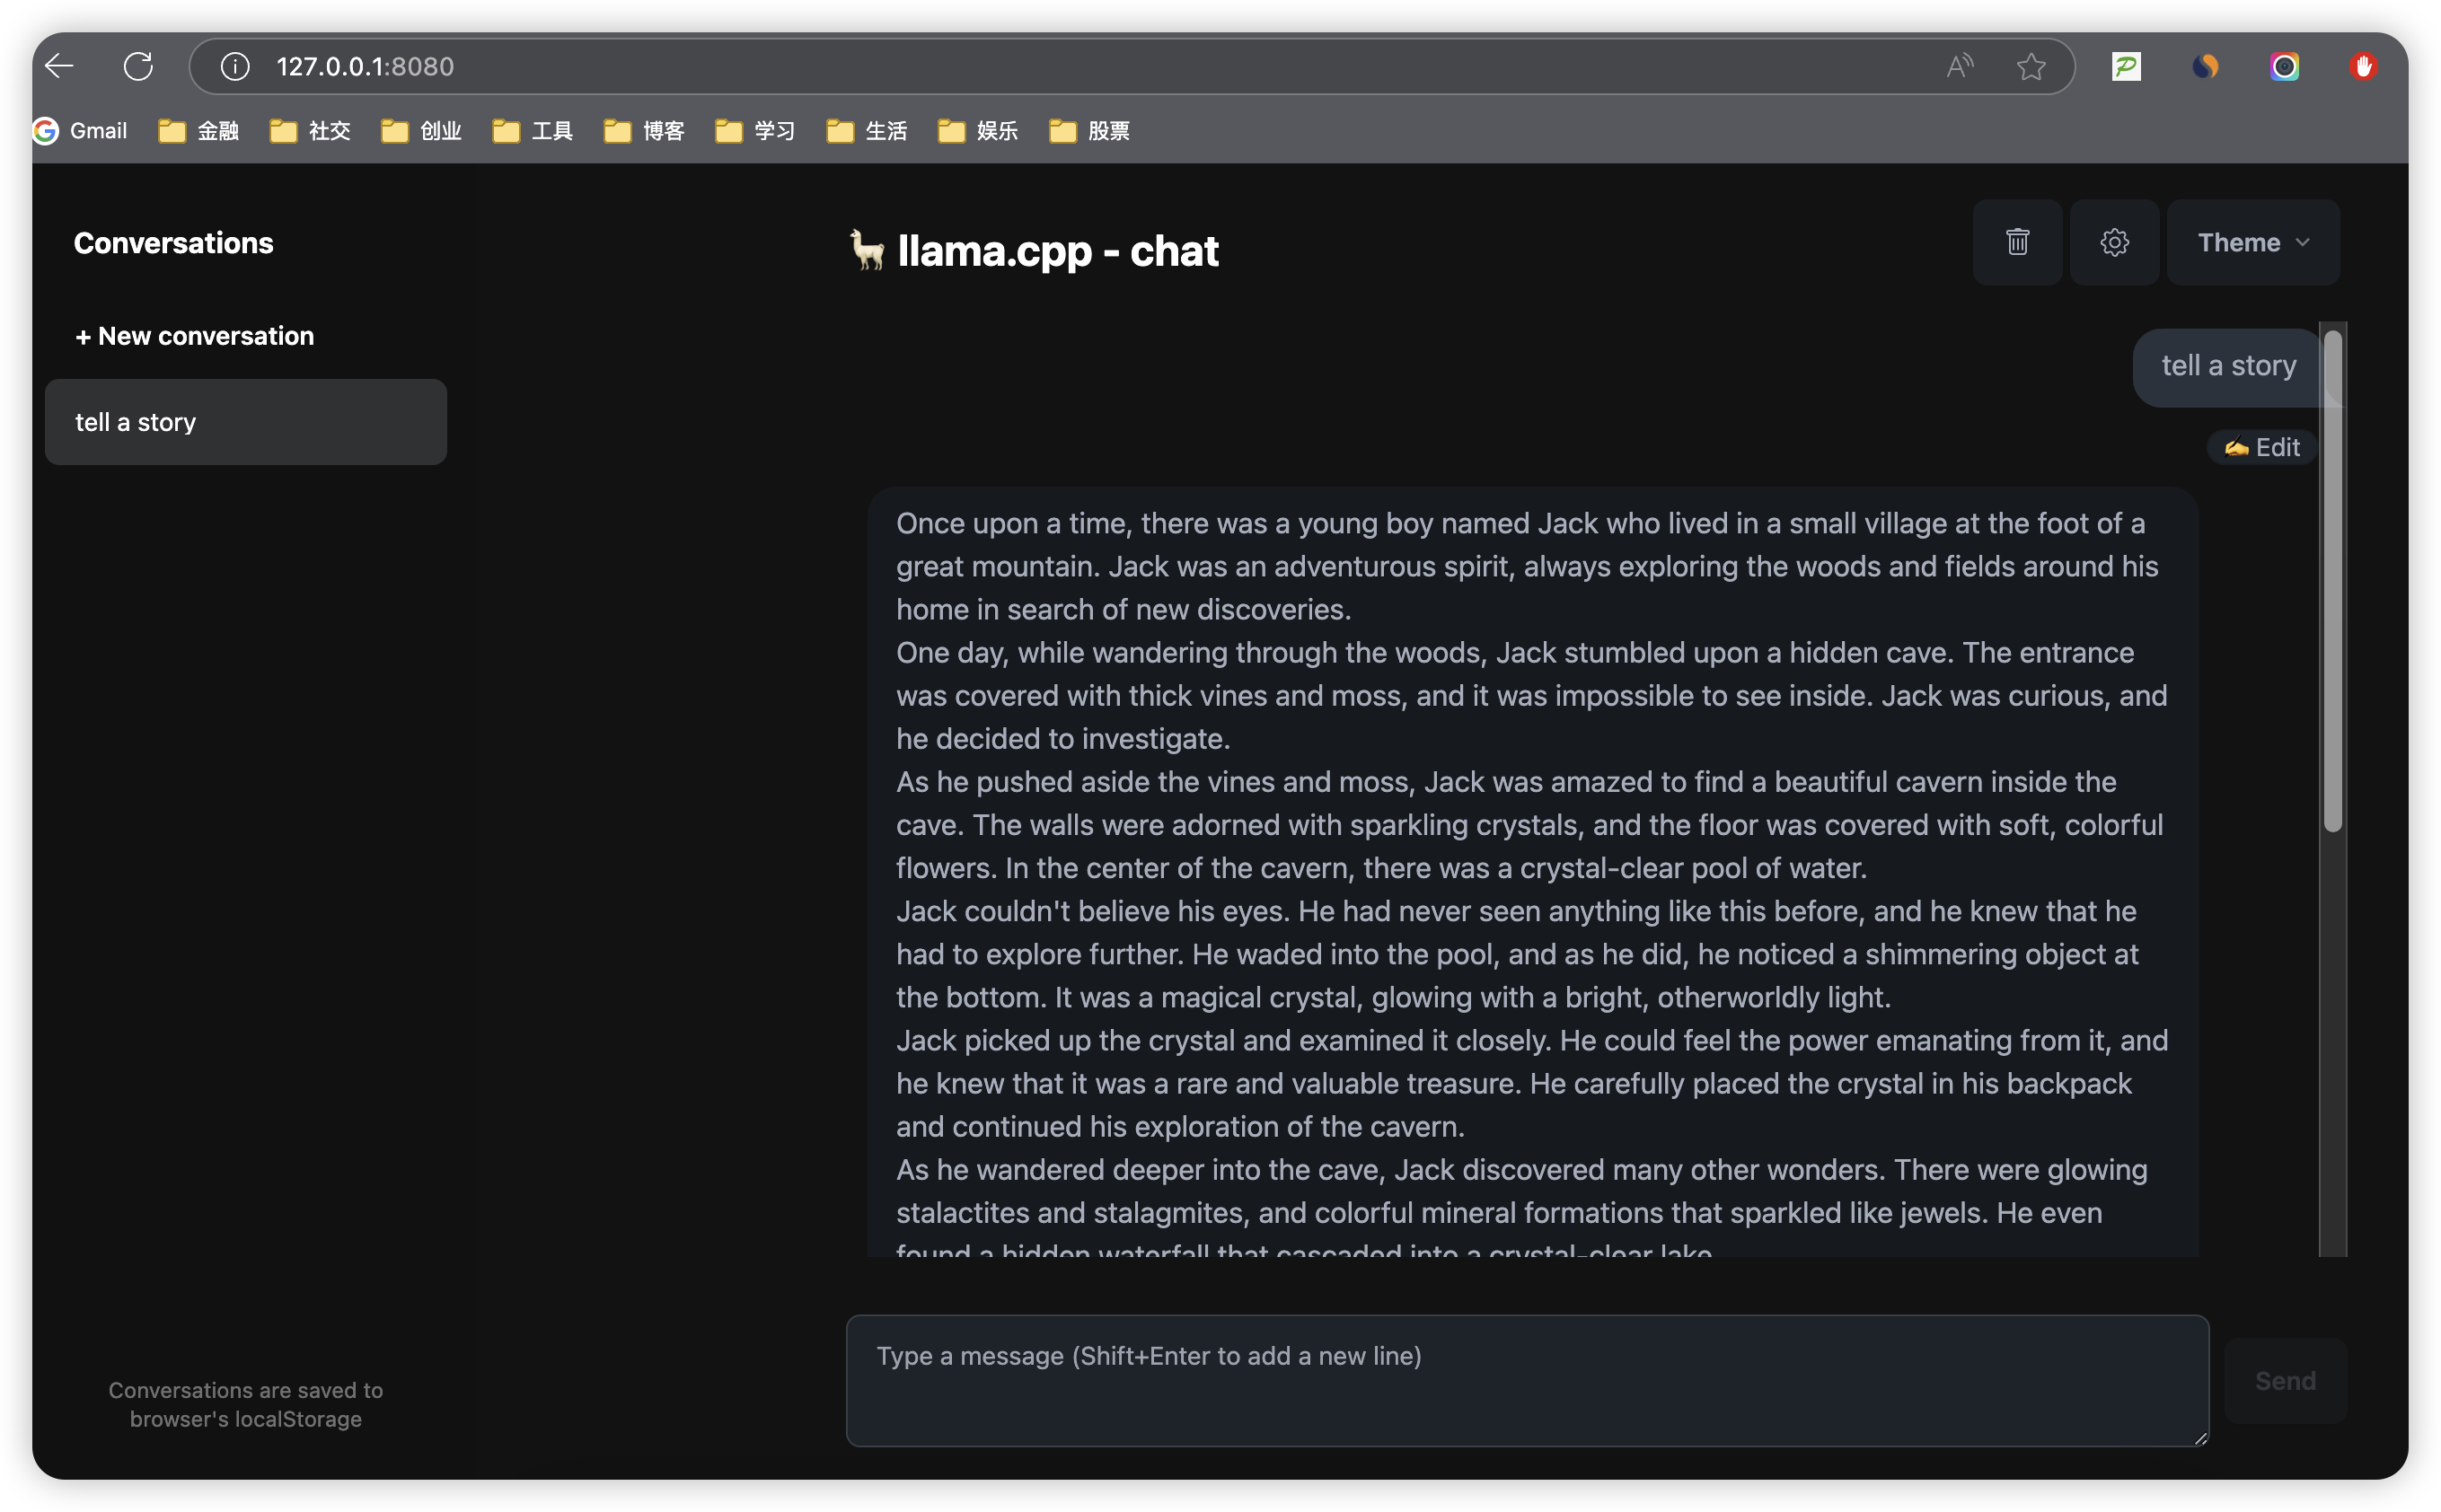This screenshot has width=2441, height=1512.
Task: Click the chat scrollbar thumb
Action: (x=2332, y=581)
